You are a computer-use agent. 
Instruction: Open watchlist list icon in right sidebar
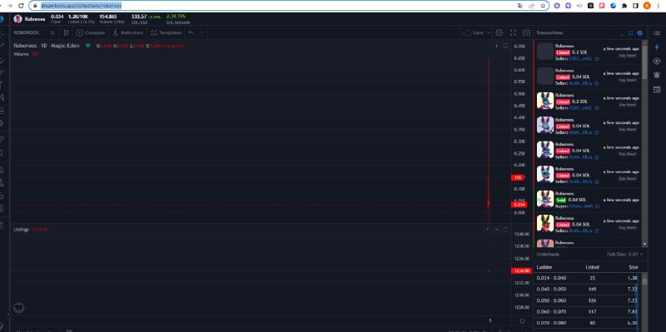[x=657, y=32]
